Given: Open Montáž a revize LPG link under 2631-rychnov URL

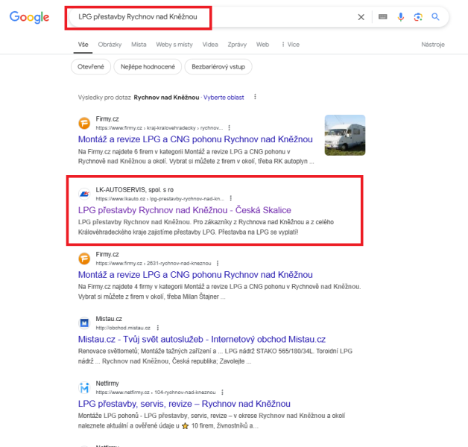Looking at the screenshot, I should coord(195,274).
